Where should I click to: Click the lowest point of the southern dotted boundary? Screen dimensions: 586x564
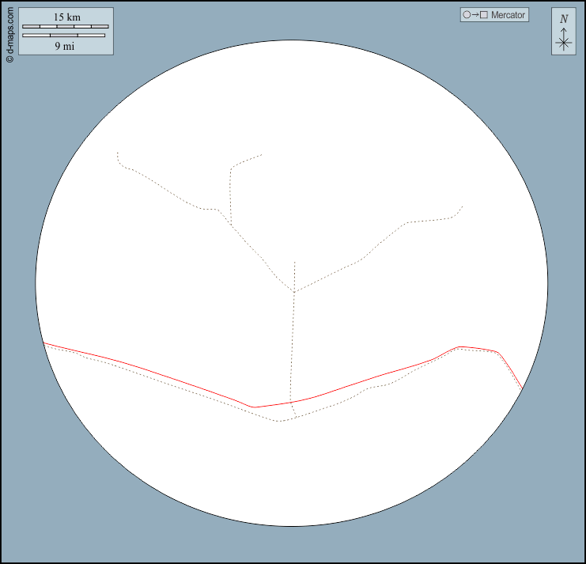[x=279, y=421]
